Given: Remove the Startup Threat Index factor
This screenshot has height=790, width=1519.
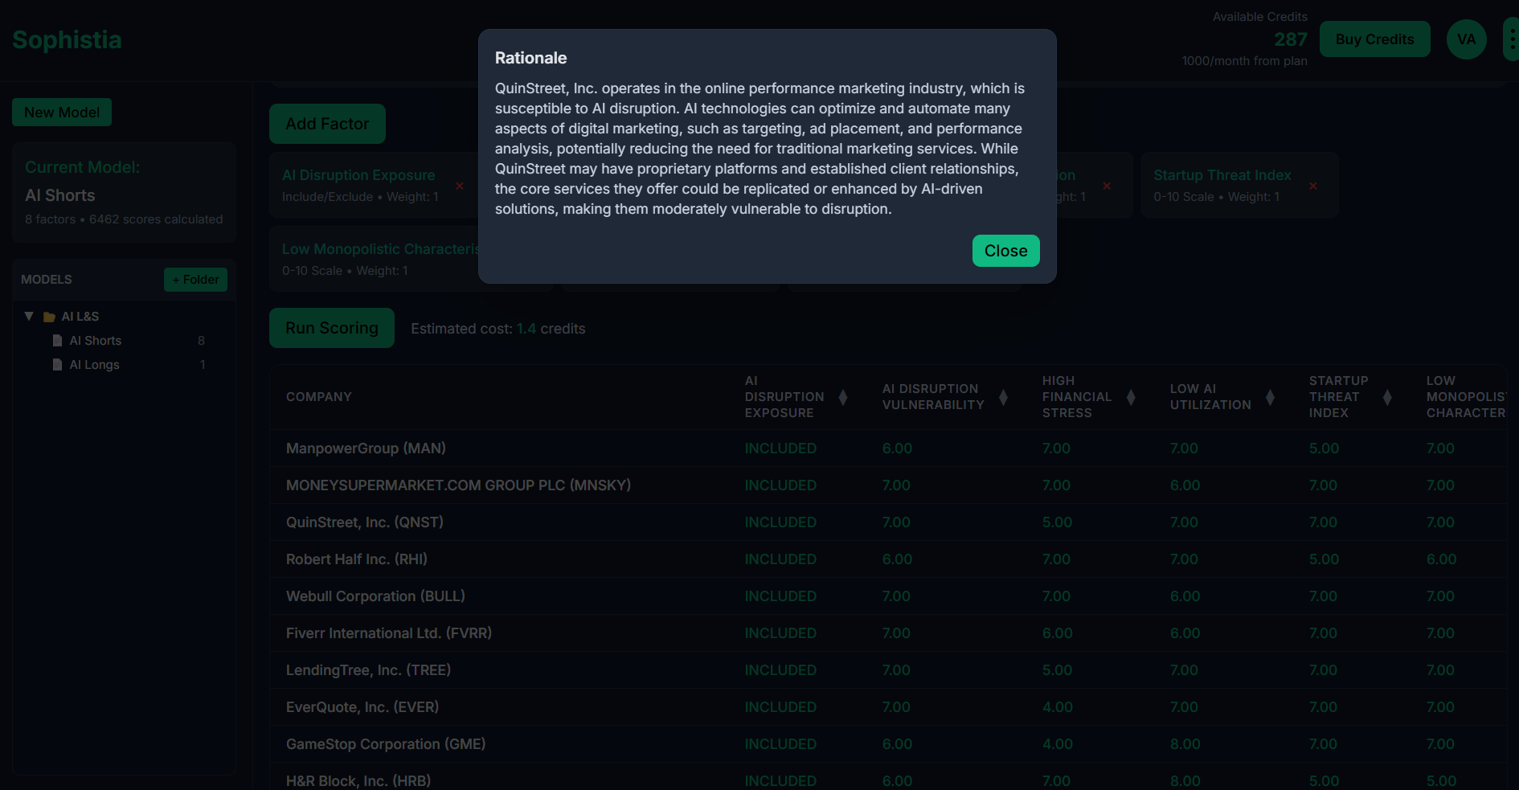Looking at the screenshot, I should point(1313,185).
